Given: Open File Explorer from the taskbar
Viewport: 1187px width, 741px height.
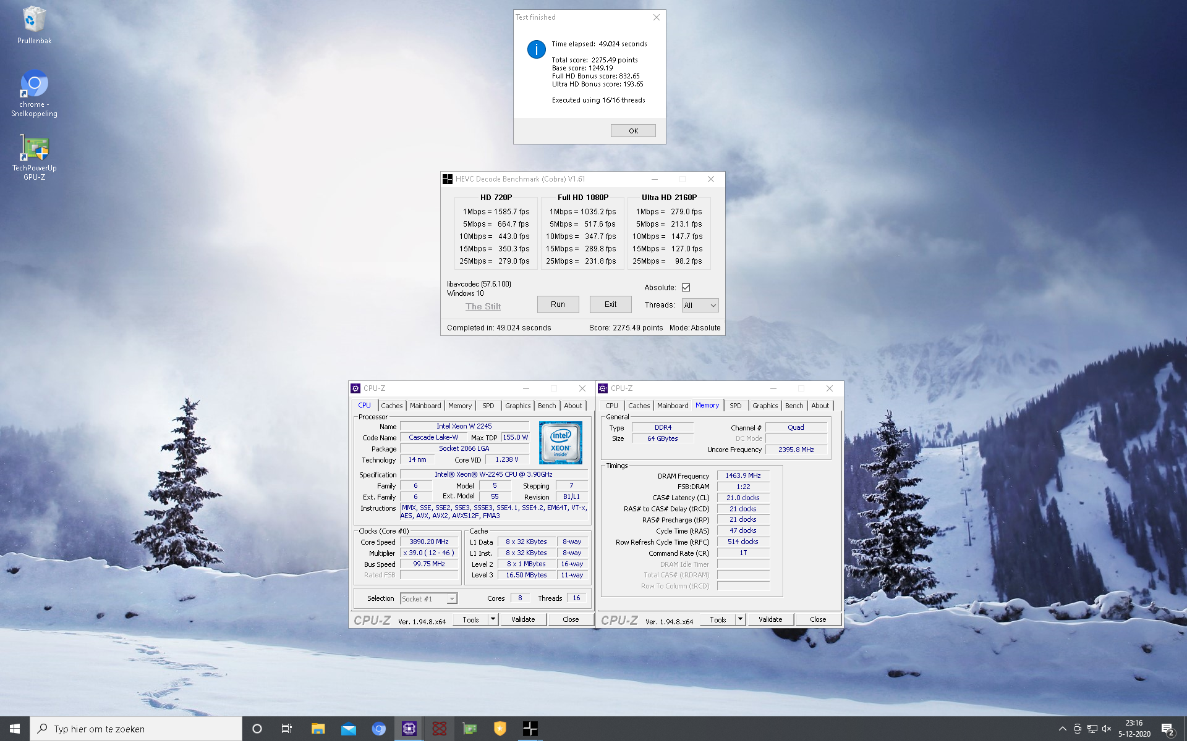Looking at the screenshot, I should (x=318, y=729).
